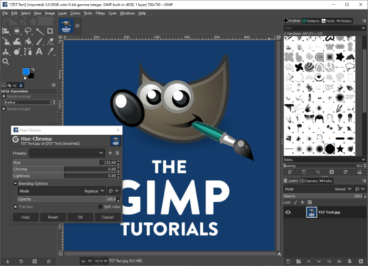Save current Hue-Chroma settings as preset
Screen dimensions: 368x266
(x=110, y=153)
